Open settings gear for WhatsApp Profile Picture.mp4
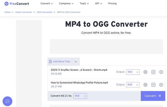Image resolution: width=167 pixels, height=107 pixels. pyautogui.click(x=145, y=85)
